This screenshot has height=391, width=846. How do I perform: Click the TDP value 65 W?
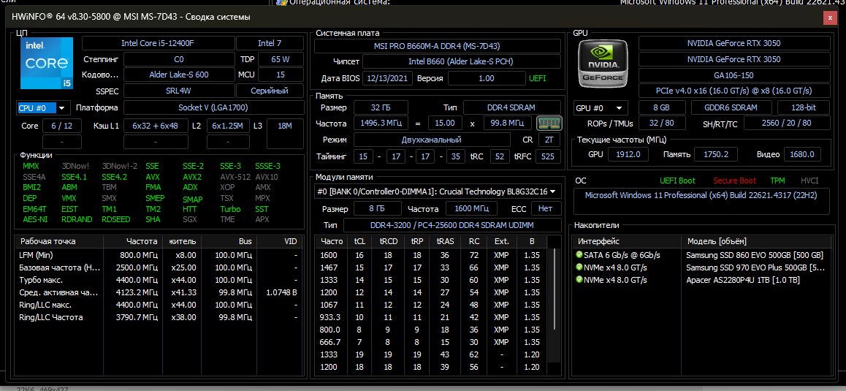pos(280,59)
